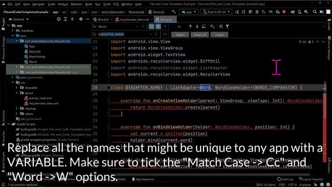Open the Gradle tool window on right
This screenshot has height=187, width=332.
(x=329, y=24)
